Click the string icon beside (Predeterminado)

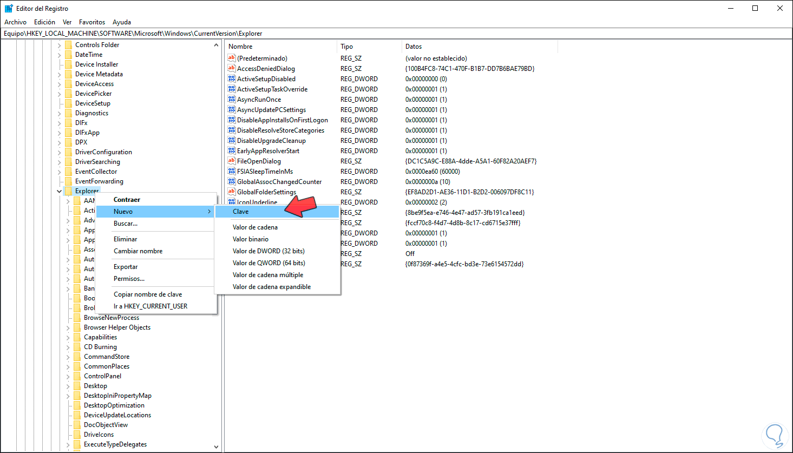[232, 58]
